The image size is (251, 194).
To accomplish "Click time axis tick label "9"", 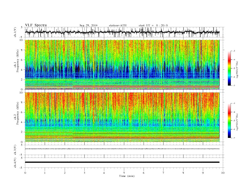I will (x=203, y=173).
